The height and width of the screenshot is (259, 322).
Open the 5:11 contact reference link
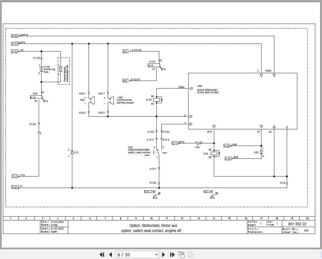[148, 192]
